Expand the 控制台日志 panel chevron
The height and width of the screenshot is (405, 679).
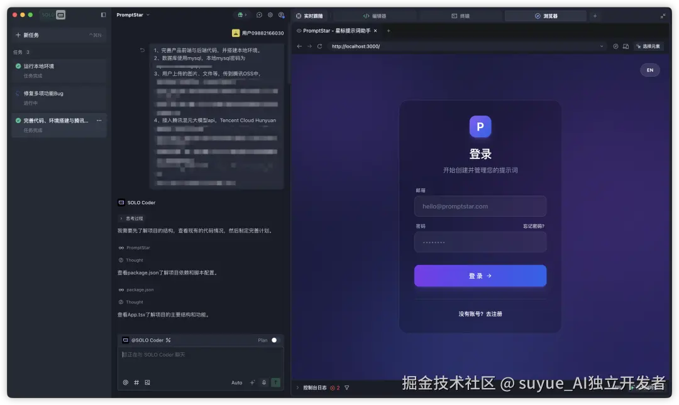coord(297,387)
